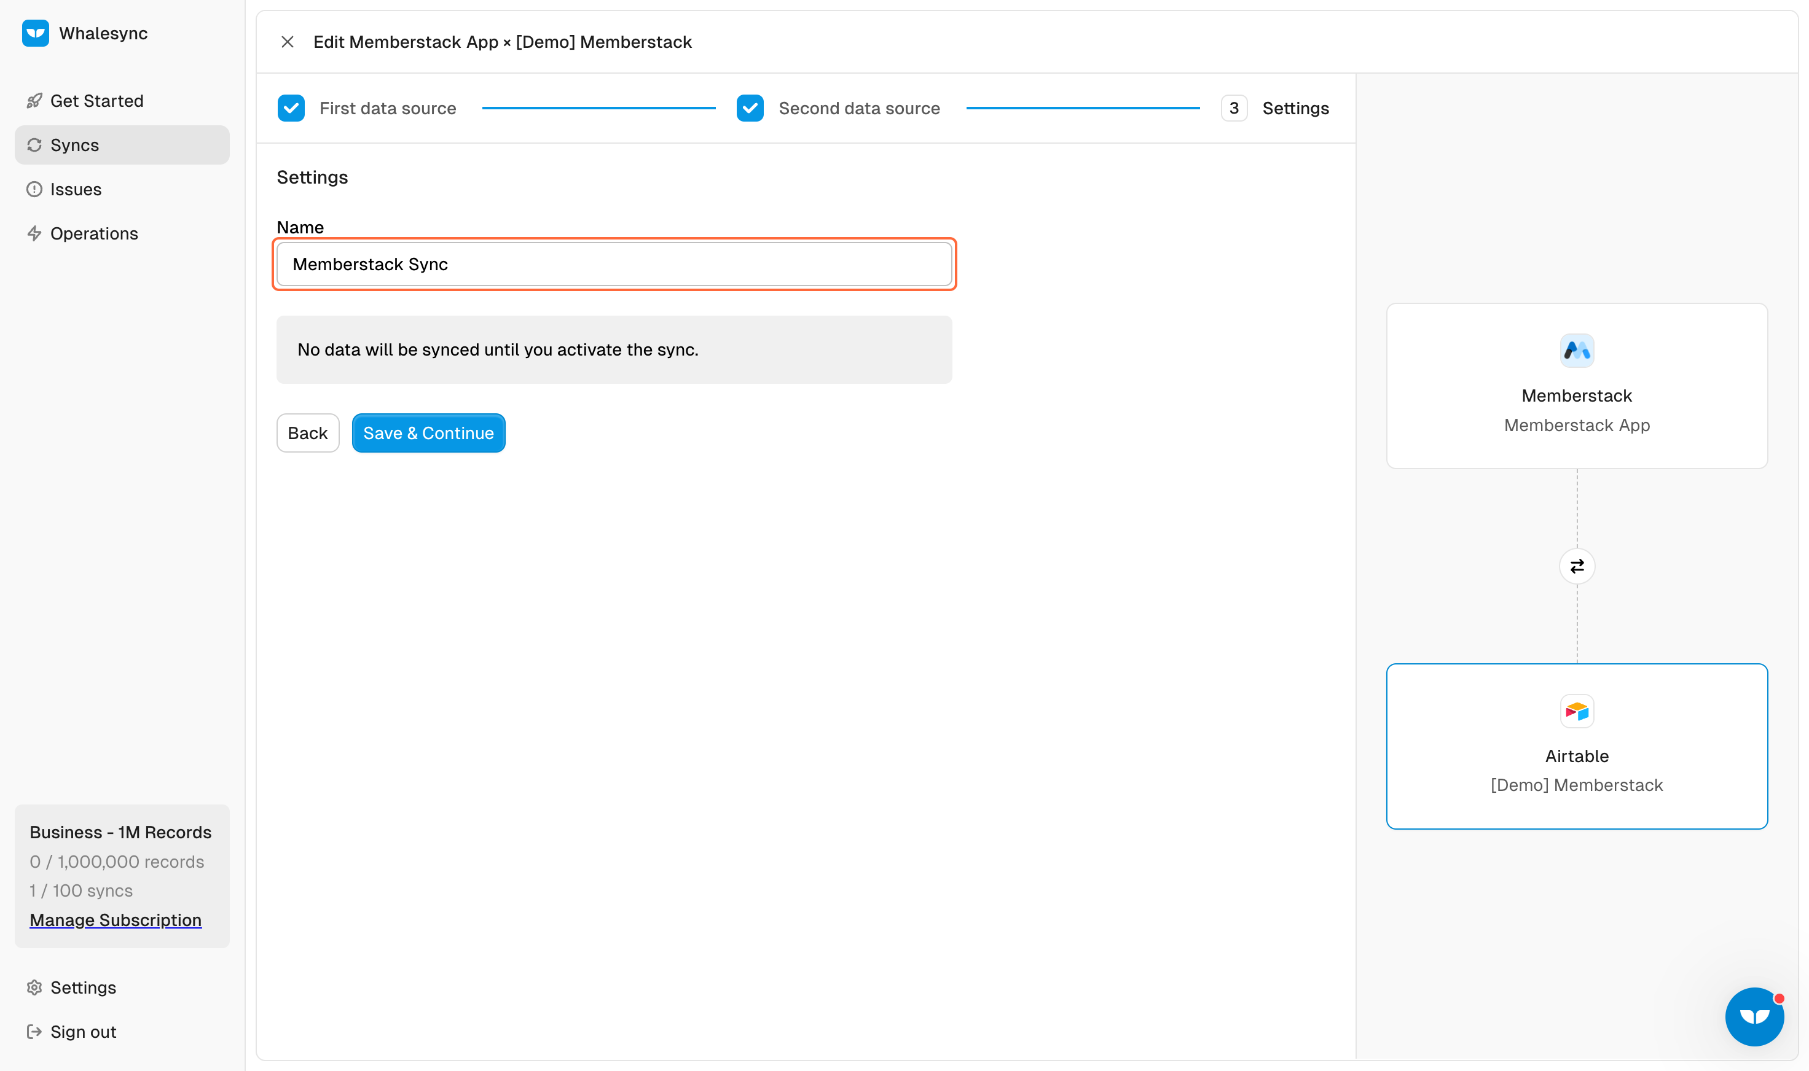Screen dimensions: 1809x1071
Task: Click the Get Started rocket icon
Action: (x=34, y=101)
